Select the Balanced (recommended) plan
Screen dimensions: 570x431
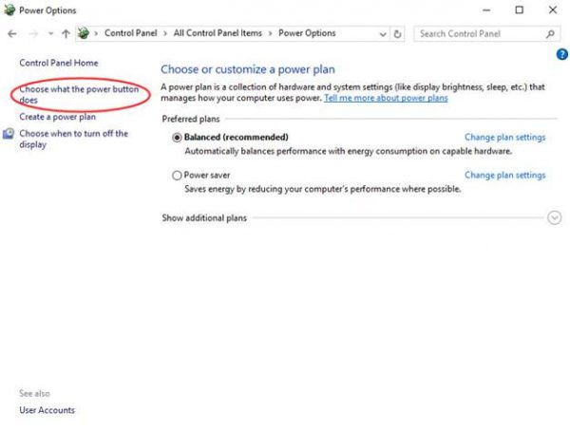point(177,138)
